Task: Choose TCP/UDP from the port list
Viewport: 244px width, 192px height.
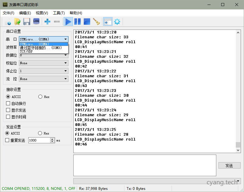Action: (26, 52)
